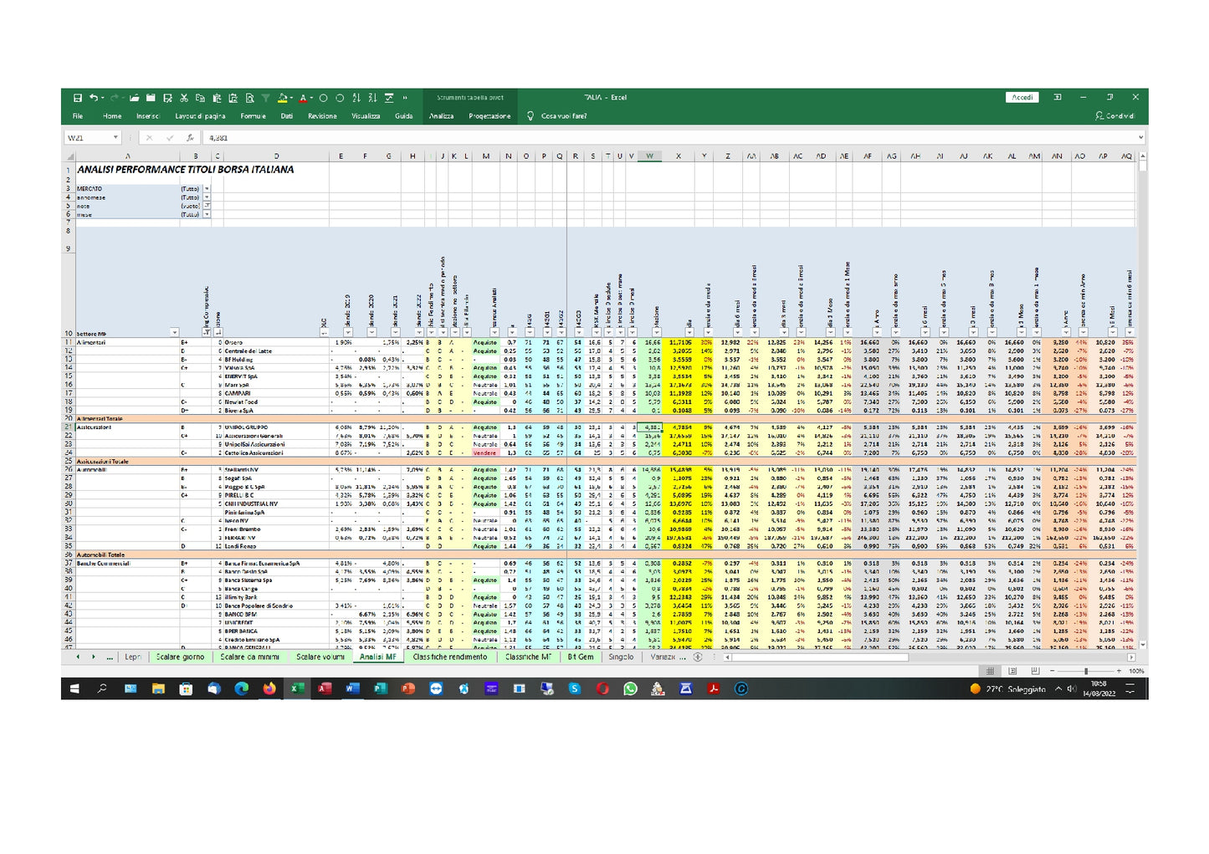This screenshot has height=854, width=1209.
Task: Click the ribbon display options icon
Action: pos(1058,98)
